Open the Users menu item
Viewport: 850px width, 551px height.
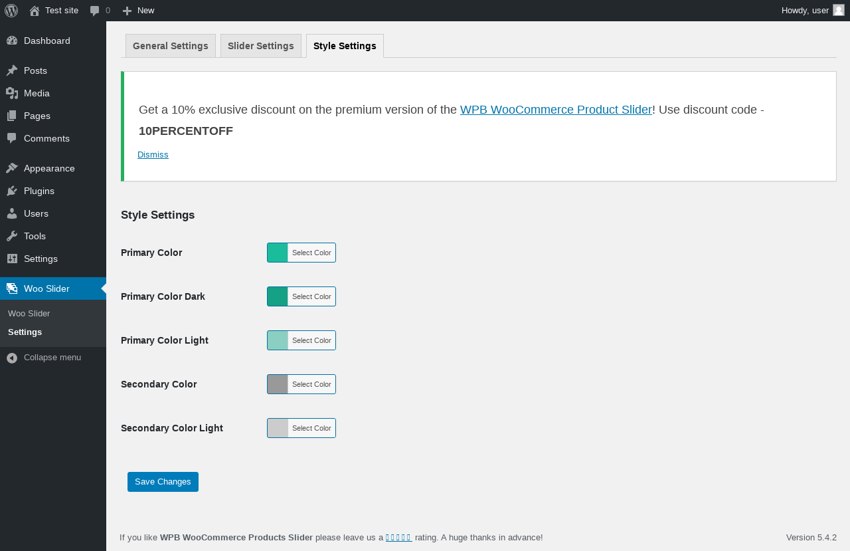pos(53,213)
